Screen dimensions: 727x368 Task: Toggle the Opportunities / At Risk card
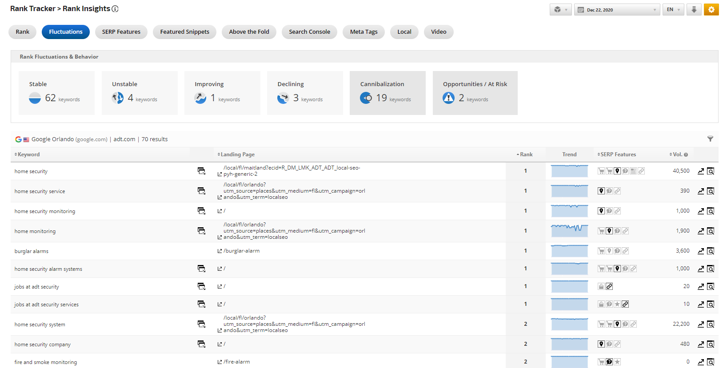pyautogui.click(x=475, y=93)
